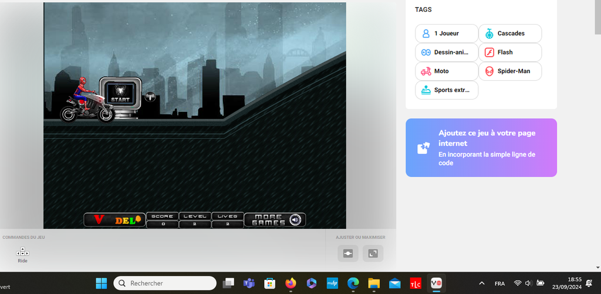Open the Y8 app from the taskbar
Screen dimensions: 601x294
(x=436, y=283)
